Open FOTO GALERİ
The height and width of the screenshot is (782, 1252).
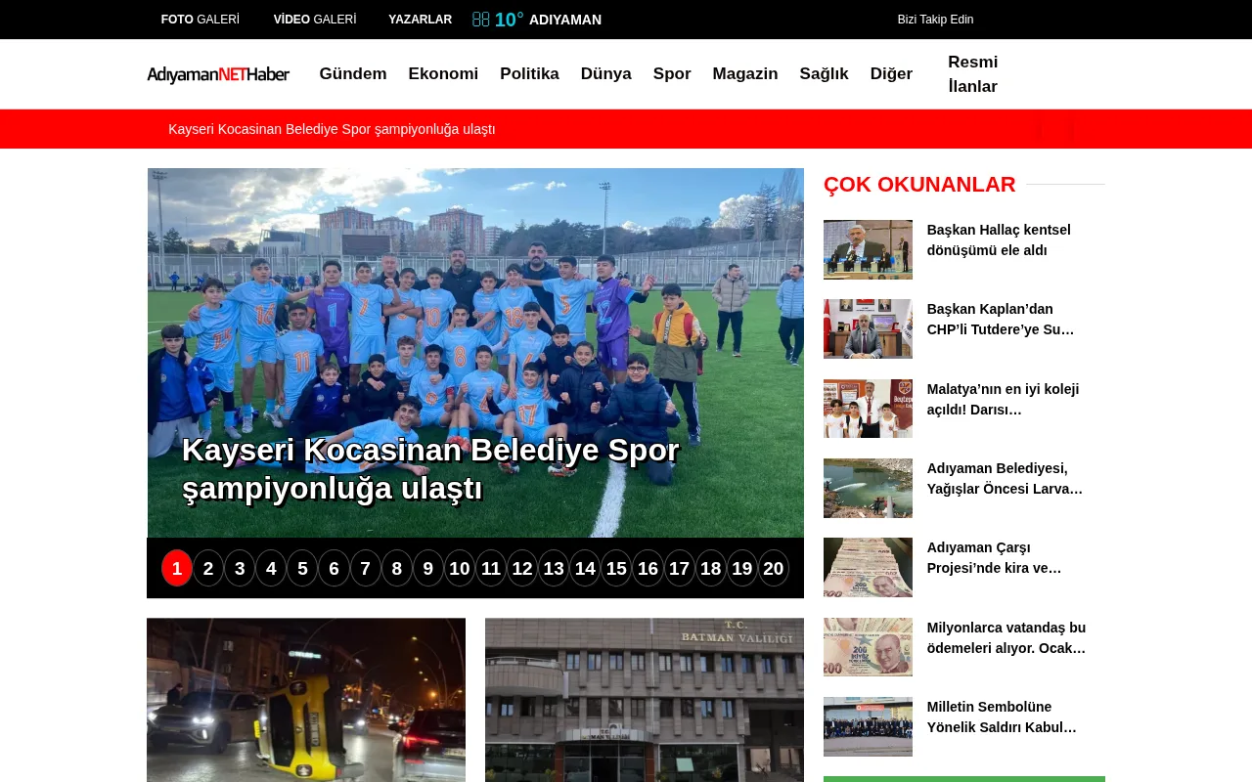coord(200,18)
